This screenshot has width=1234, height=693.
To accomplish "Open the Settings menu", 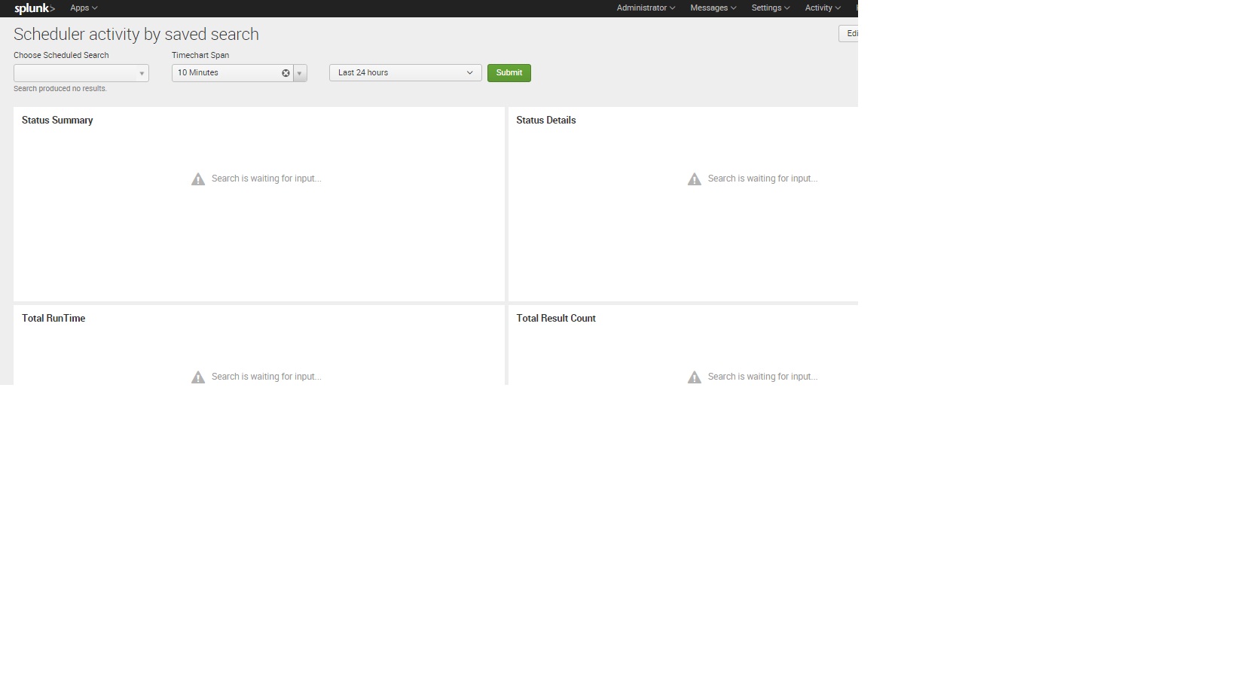I will 769,8.
